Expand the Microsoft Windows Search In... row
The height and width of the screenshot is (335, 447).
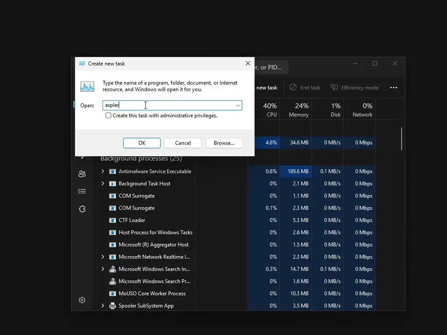(103, 269)
